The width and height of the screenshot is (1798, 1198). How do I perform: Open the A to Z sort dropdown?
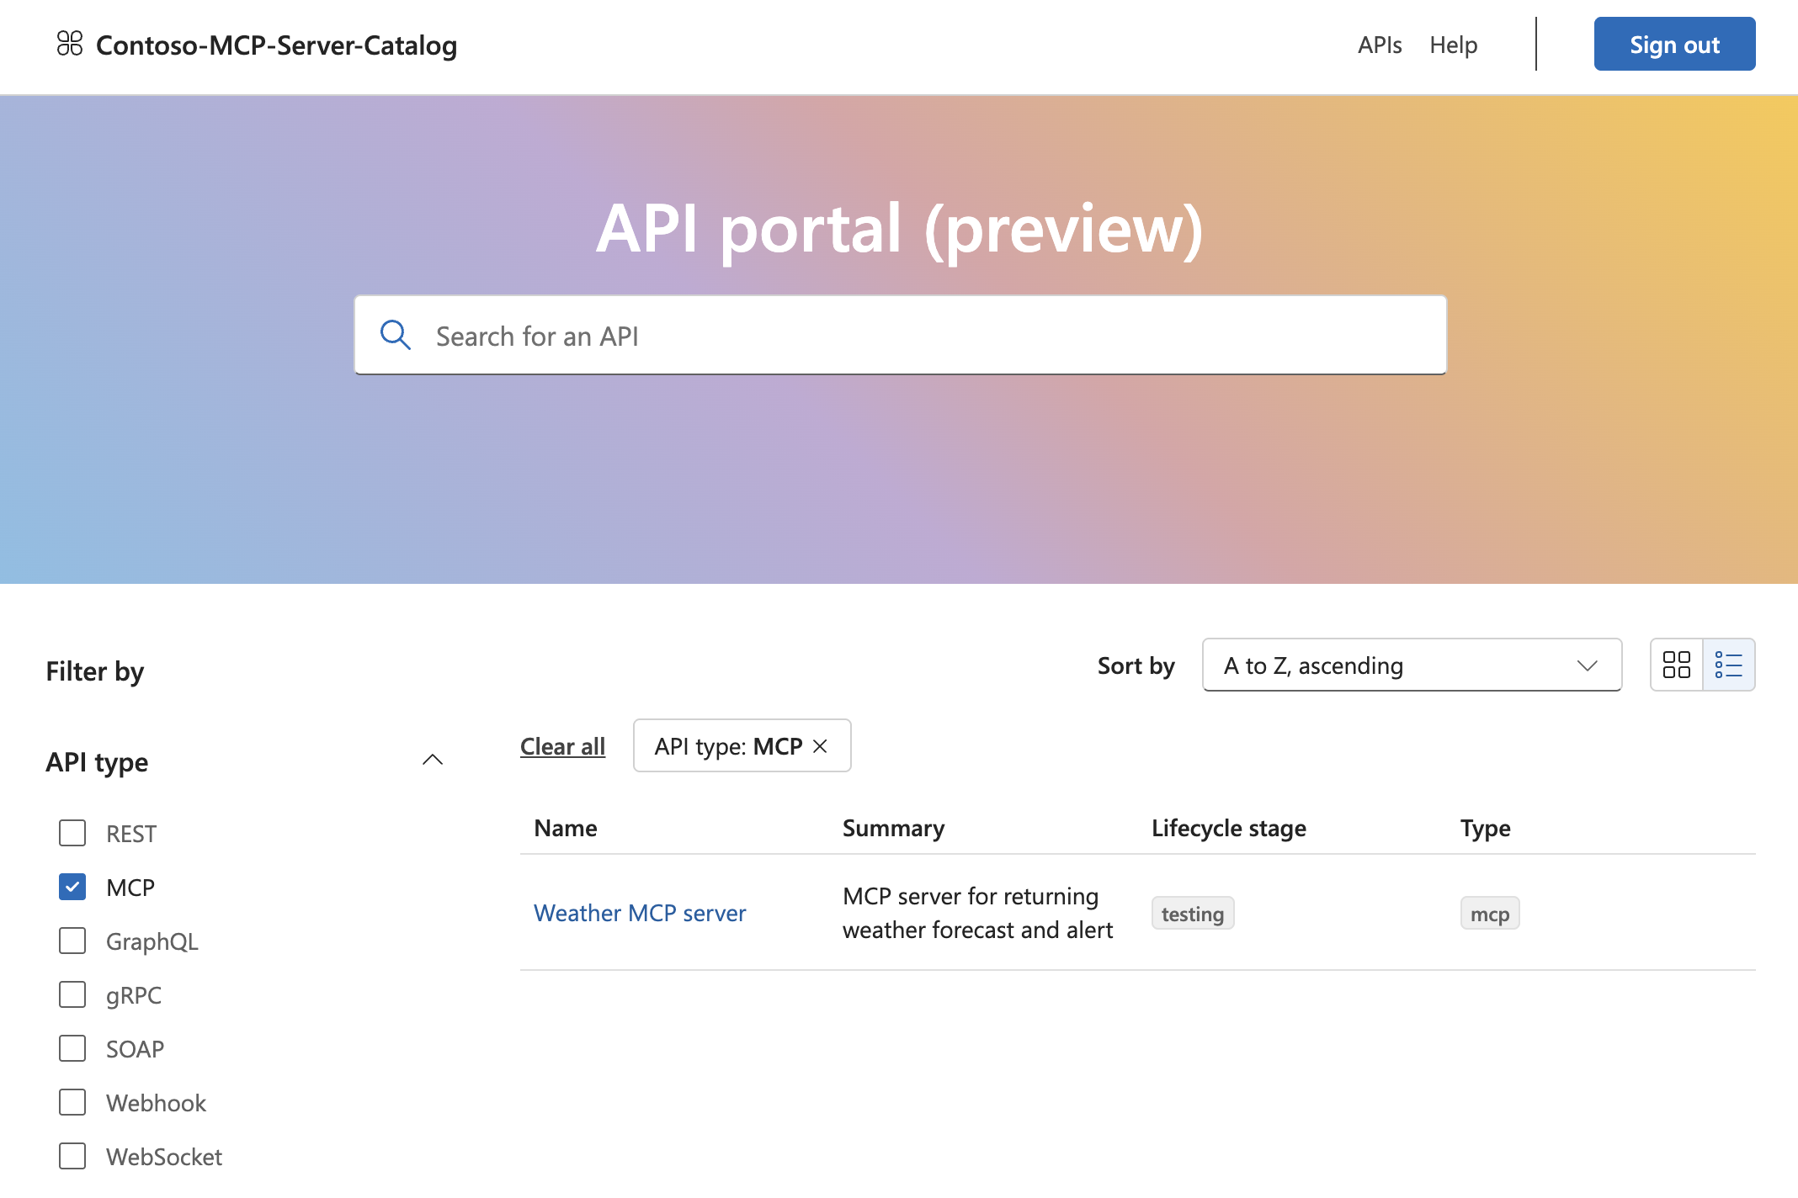(x=1411, y=665)
